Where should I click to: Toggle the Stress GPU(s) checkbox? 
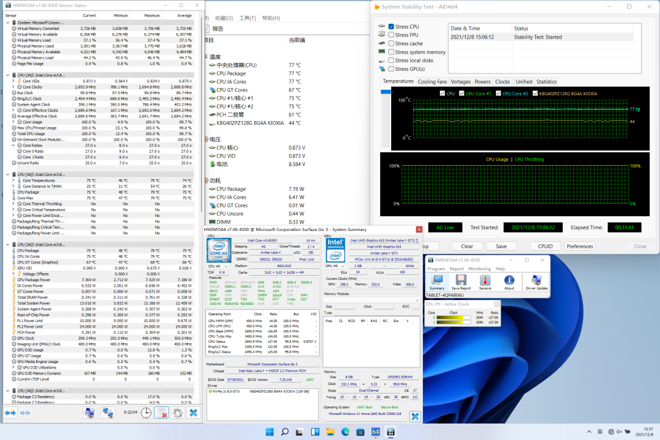click(391, 69)
